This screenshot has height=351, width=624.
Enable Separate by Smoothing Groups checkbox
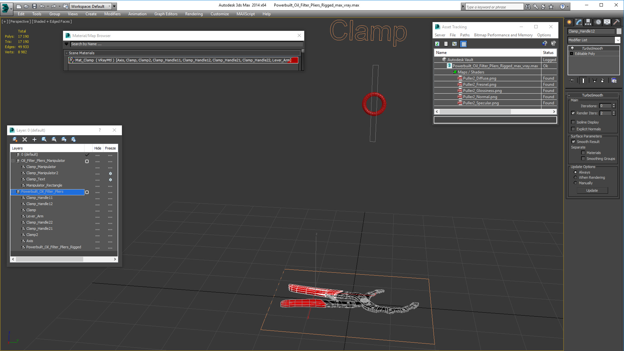coord(583,159)
